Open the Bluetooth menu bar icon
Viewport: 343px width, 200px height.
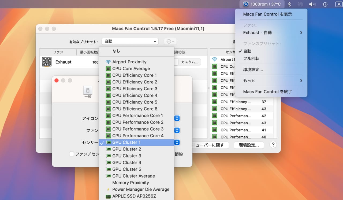289,4
